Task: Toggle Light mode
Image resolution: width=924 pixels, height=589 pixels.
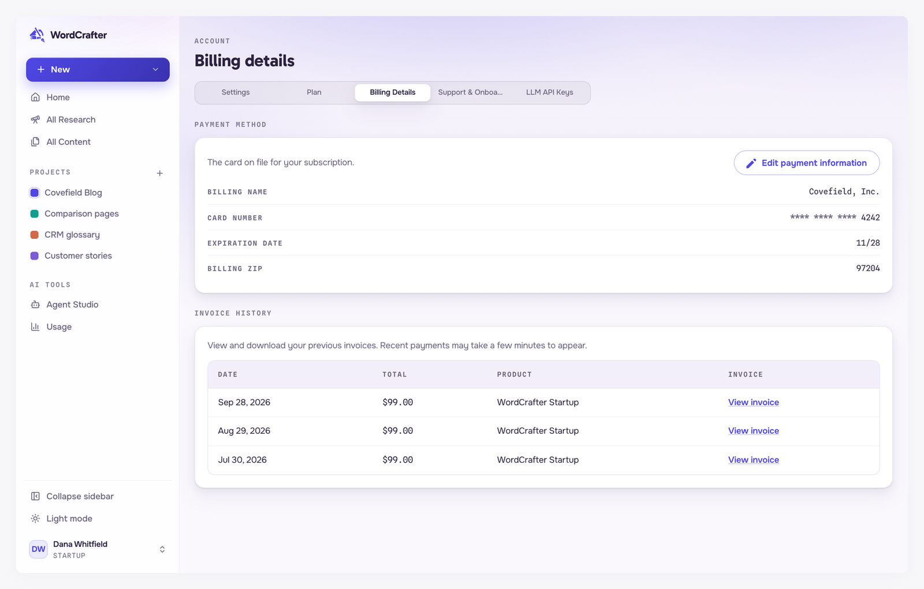Action: [98, 519]
